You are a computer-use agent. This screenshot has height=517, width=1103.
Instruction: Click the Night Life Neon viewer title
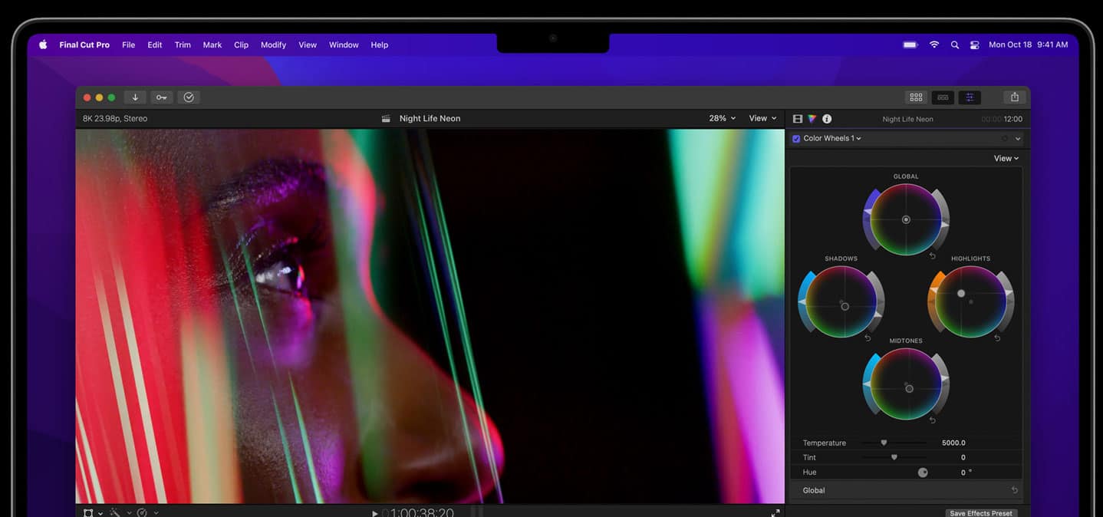click(430, 118)
